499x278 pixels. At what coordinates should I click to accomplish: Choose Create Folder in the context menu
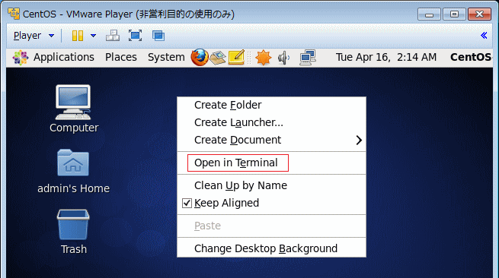(271, 105)
